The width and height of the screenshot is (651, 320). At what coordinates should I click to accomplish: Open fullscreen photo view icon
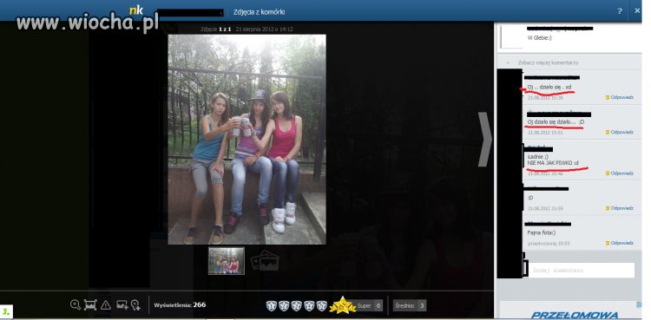(90, 305)
